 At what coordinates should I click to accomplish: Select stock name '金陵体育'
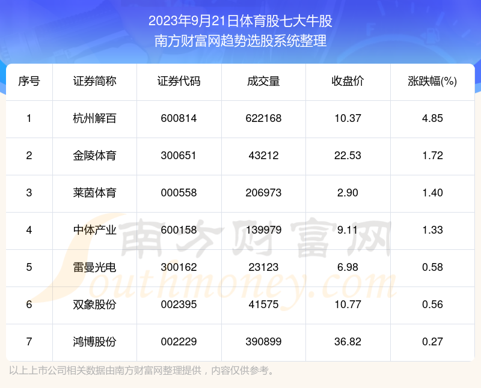94,156
